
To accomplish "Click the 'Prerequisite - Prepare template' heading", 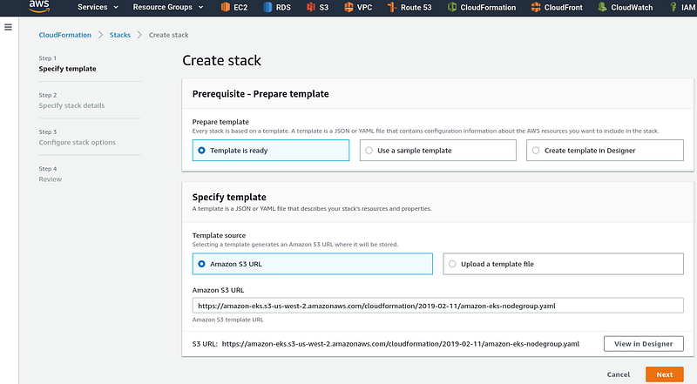I will coord(261,94).
